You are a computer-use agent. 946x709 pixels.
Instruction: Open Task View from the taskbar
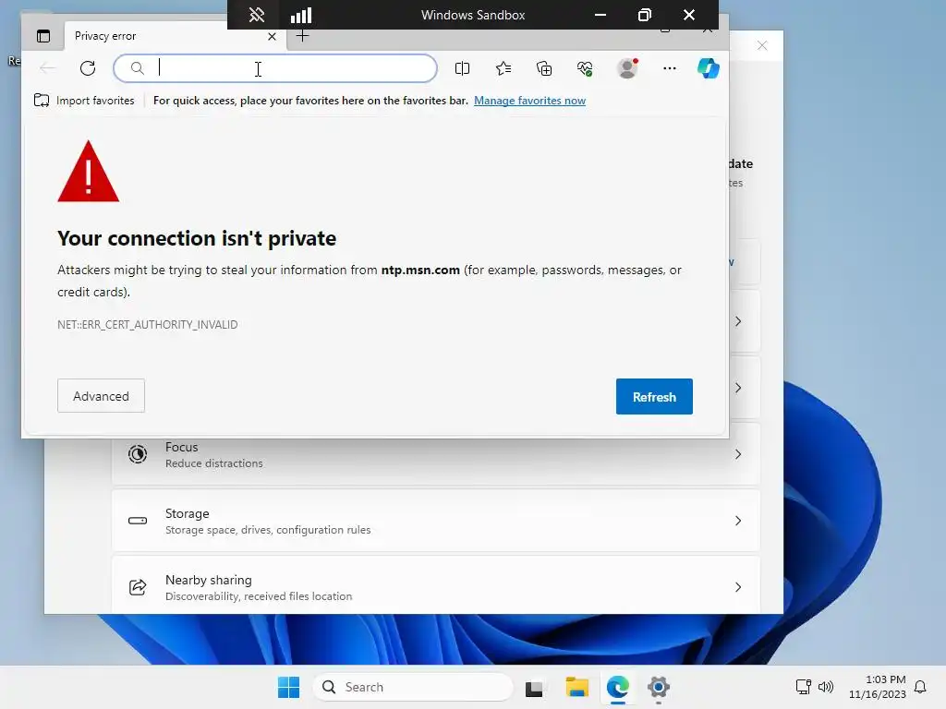[x=534, y=688]
